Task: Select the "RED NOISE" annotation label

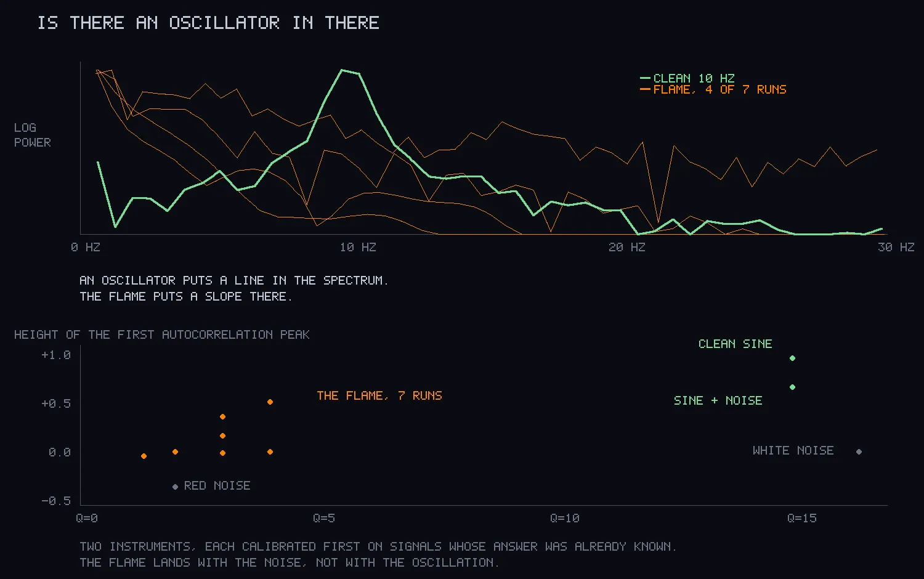Action: point(217,485)
